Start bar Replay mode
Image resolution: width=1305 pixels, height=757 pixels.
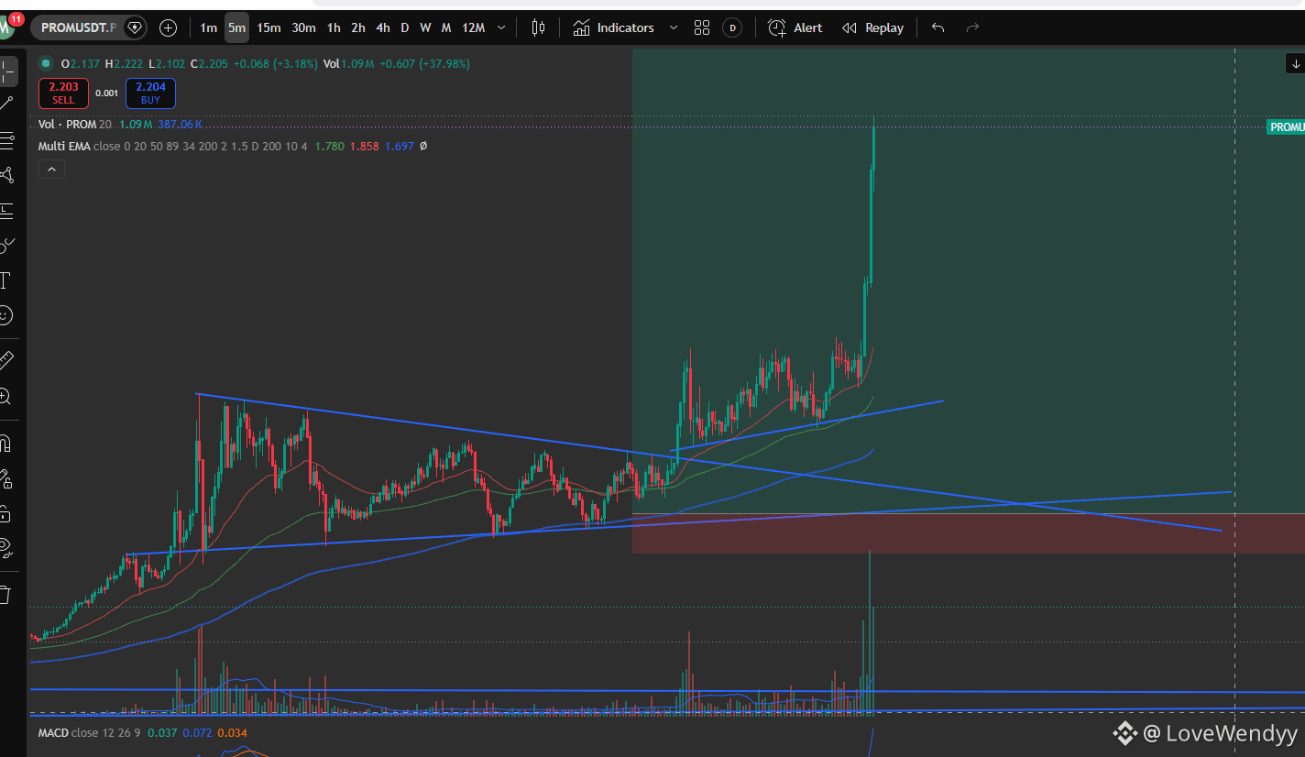coord(873,27)
